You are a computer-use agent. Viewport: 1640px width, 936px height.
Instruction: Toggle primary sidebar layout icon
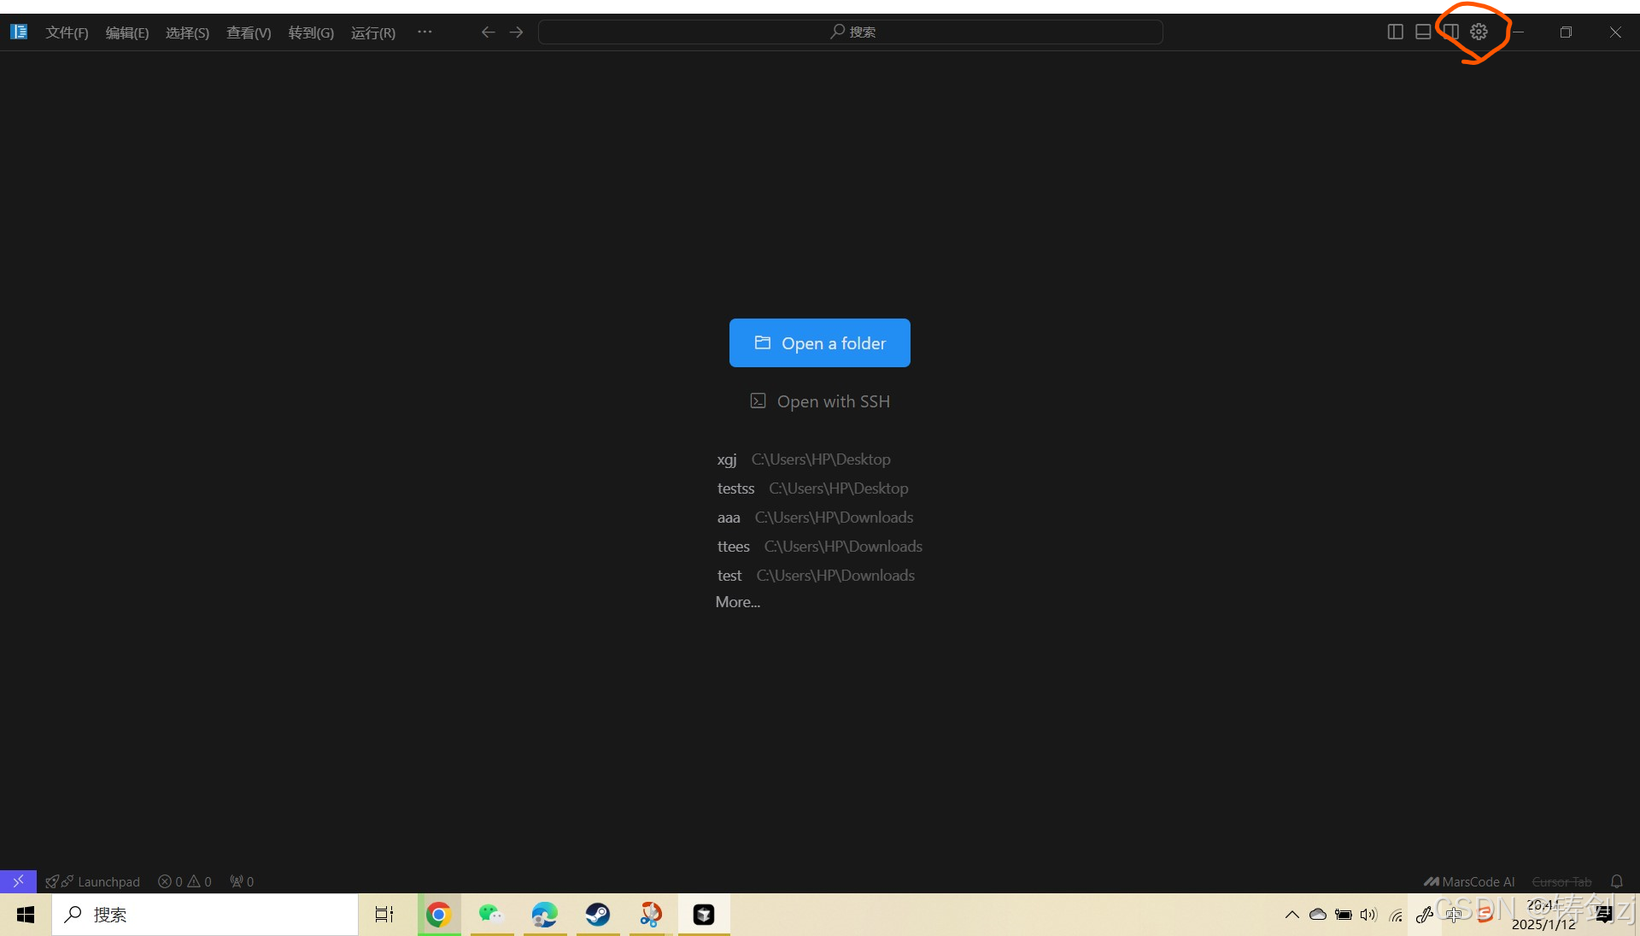[1396, 32]
